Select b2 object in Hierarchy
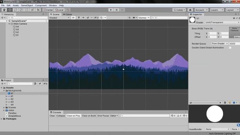240x135 pixels. 17,32
